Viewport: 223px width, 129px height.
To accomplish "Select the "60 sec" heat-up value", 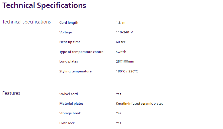I will [121, 42].
